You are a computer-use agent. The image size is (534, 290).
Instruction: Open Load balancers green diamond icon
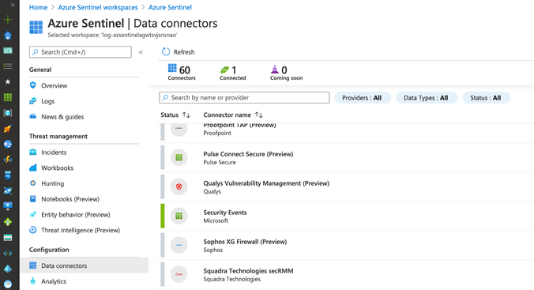[8, 222]
